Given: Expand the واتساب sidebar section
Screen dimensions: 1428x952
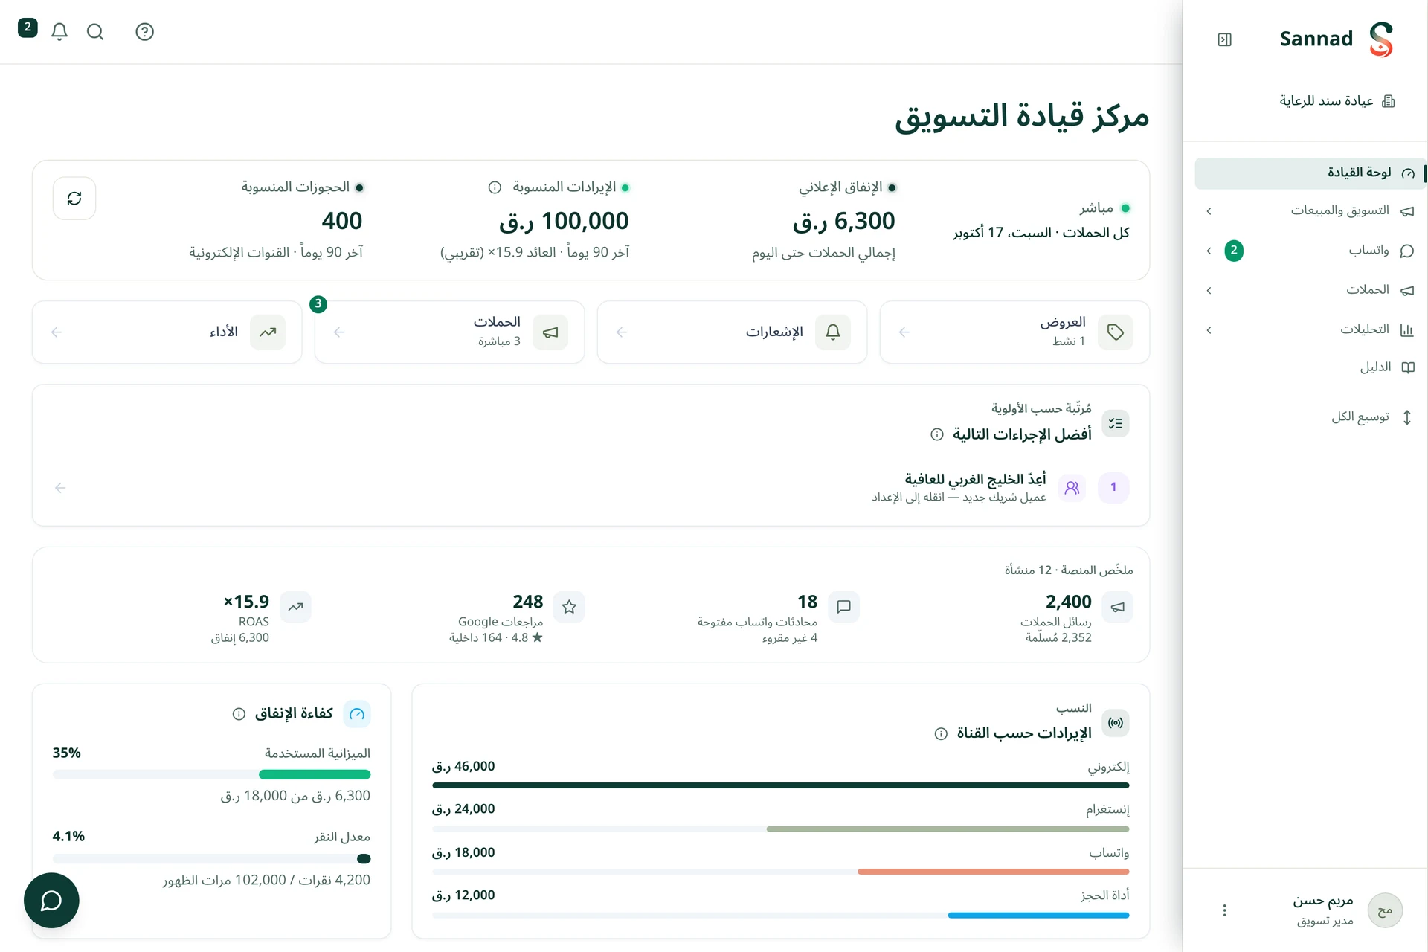Looking at the screenshot, I should [x=1310, y=251].
